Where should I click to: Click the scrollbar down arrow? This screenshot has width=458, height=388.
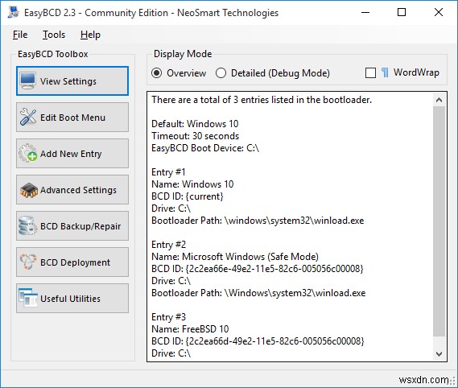tap(439, 354)
